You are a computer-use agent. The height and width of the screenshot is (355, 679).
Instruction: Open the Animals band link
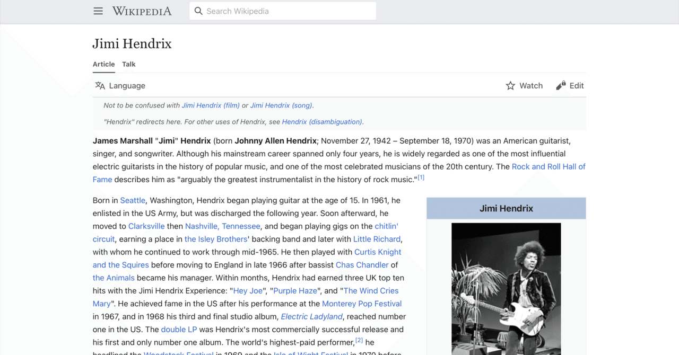click(114, 278)
